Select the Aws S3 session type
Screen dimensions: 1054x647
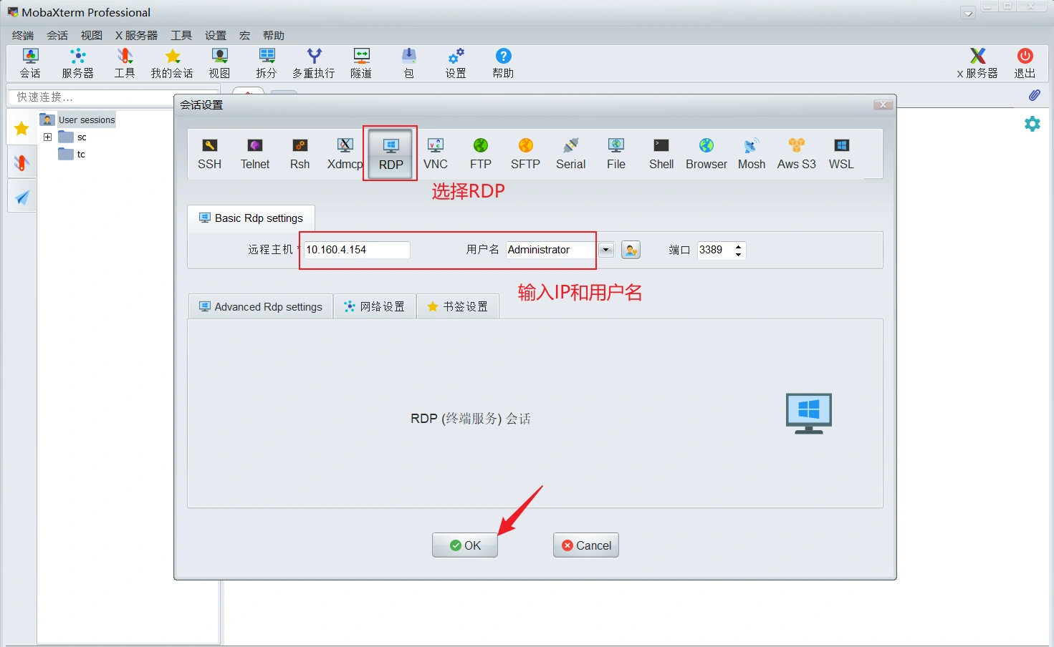pyautogui.click(x=797, y=154)
